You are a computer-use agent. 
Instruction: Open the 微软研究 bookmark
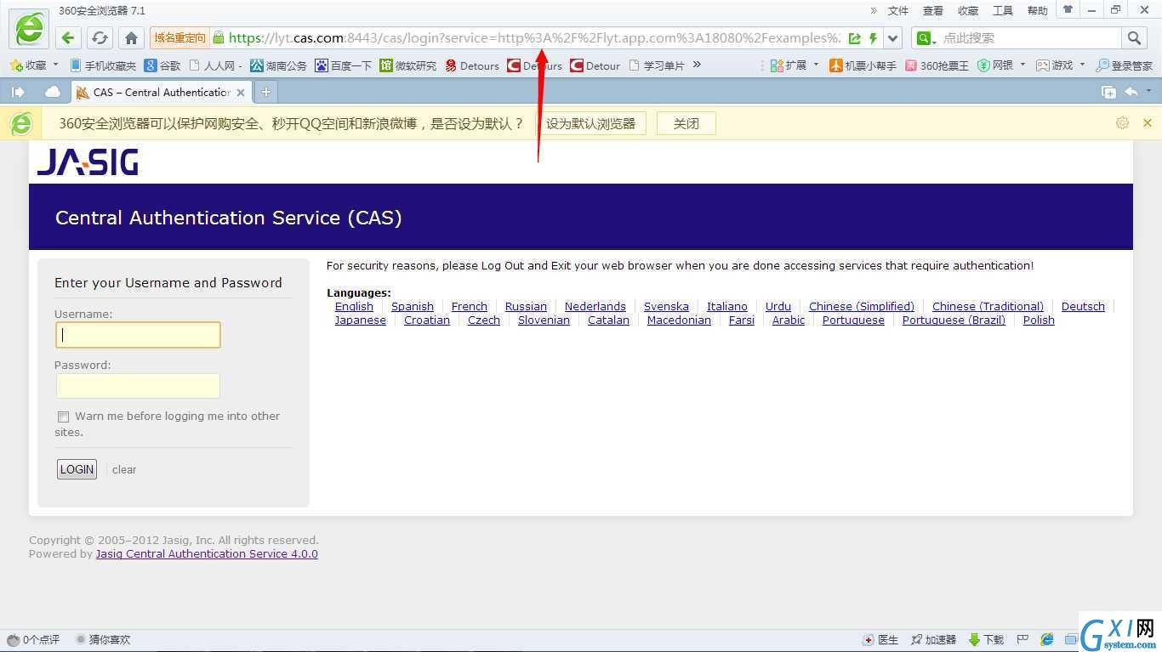408,65
